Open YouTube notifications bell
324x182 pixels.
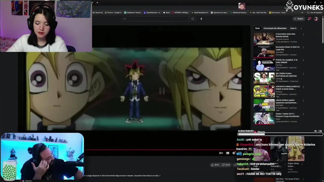309,19
